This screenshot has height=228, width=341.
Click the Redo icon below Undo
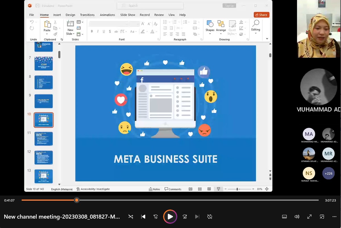pyautogui.click(x=32, y=28)
